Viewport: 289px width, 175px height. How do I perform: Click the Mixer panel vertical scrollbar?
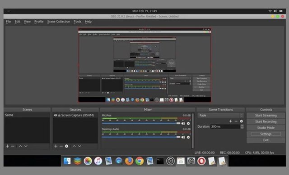tap(193, 131)
